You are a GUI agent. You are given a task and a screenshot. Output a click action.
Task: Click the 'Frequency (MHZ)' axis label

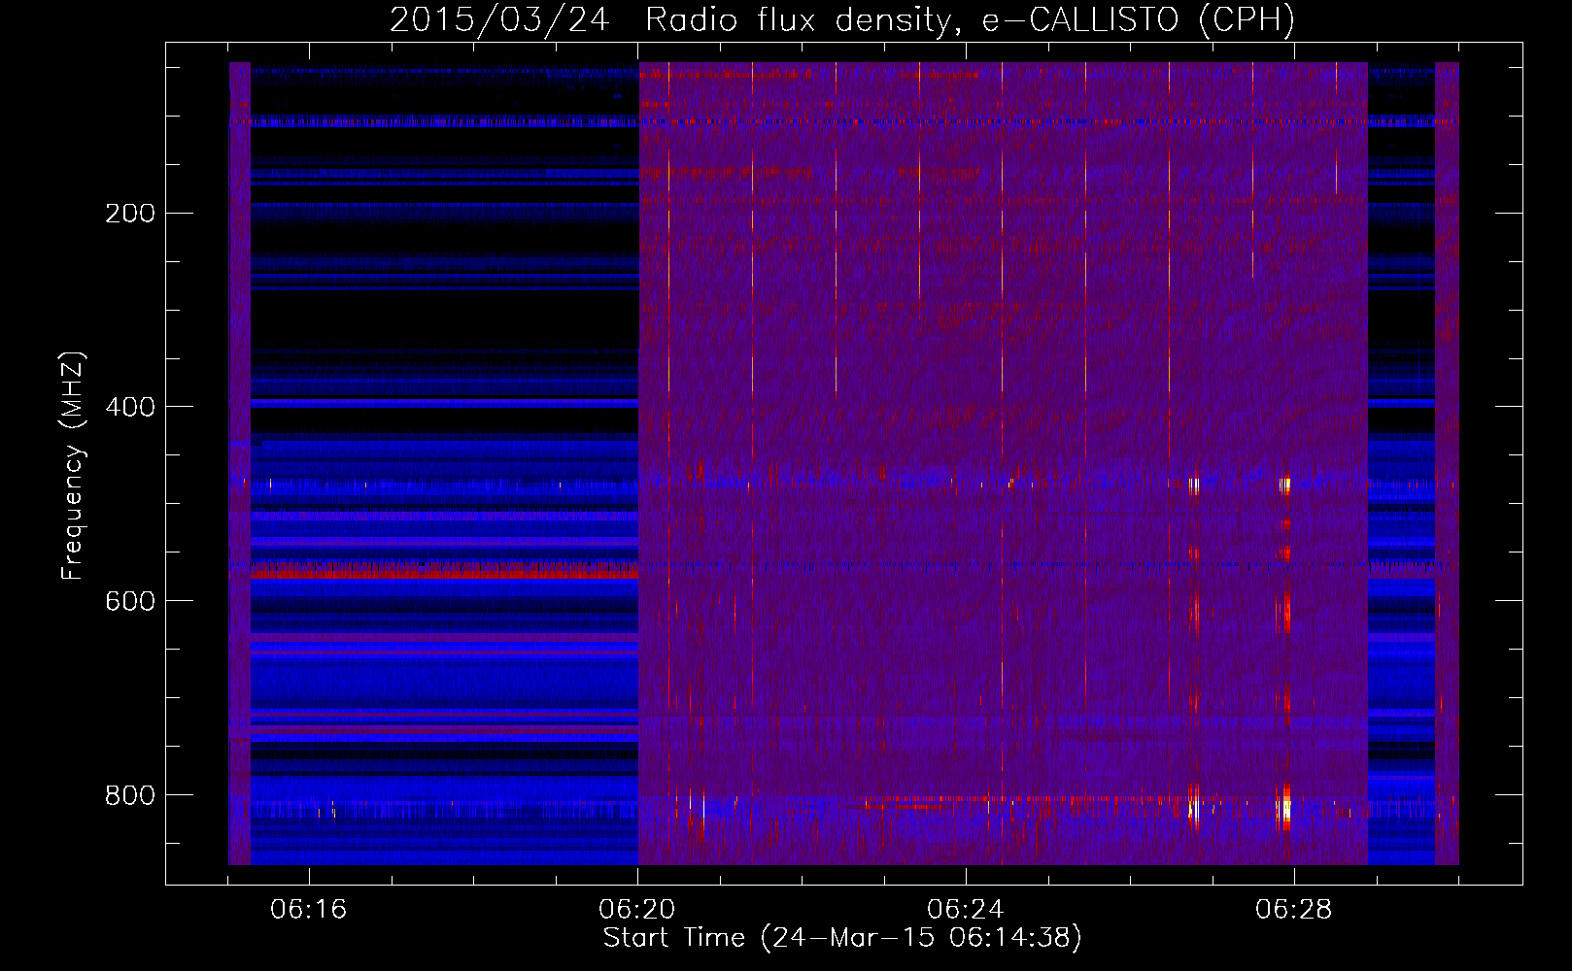click(x=73, y=466)
